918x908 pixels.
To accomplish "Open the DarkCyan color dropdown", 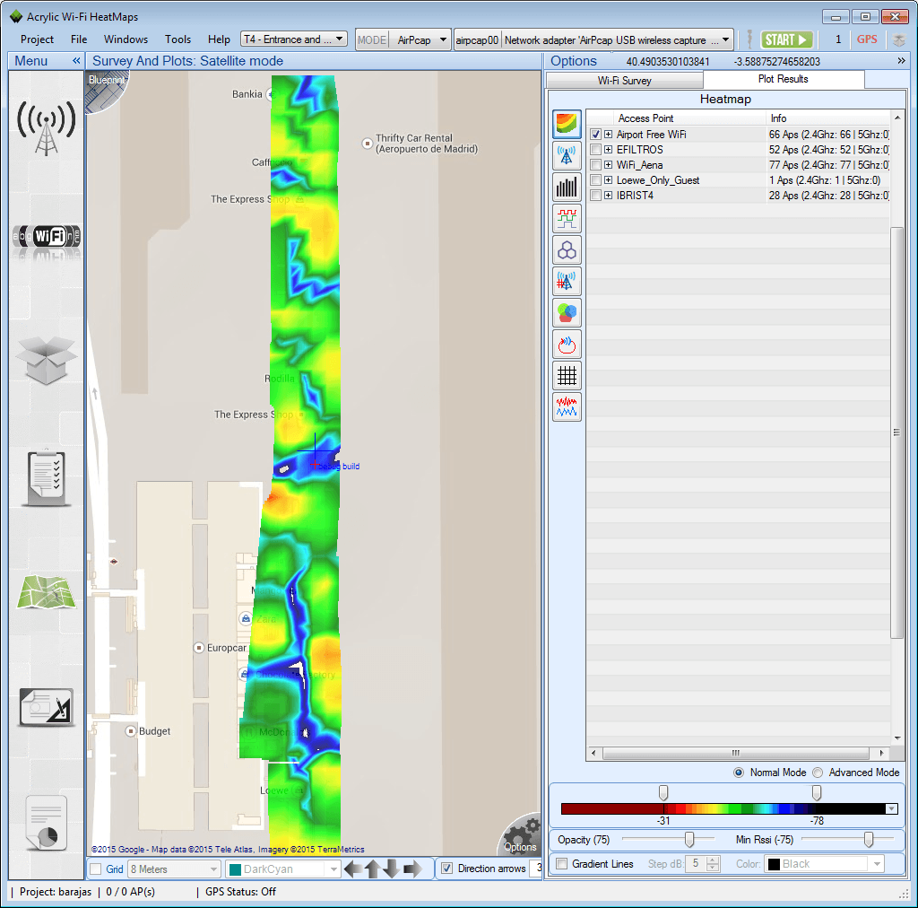I will click(333, 869).
